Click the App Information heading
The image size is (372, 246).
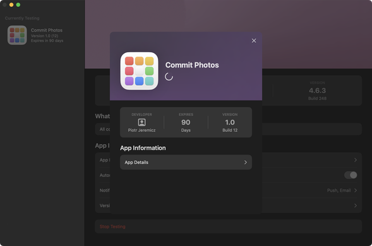point(143,148)
